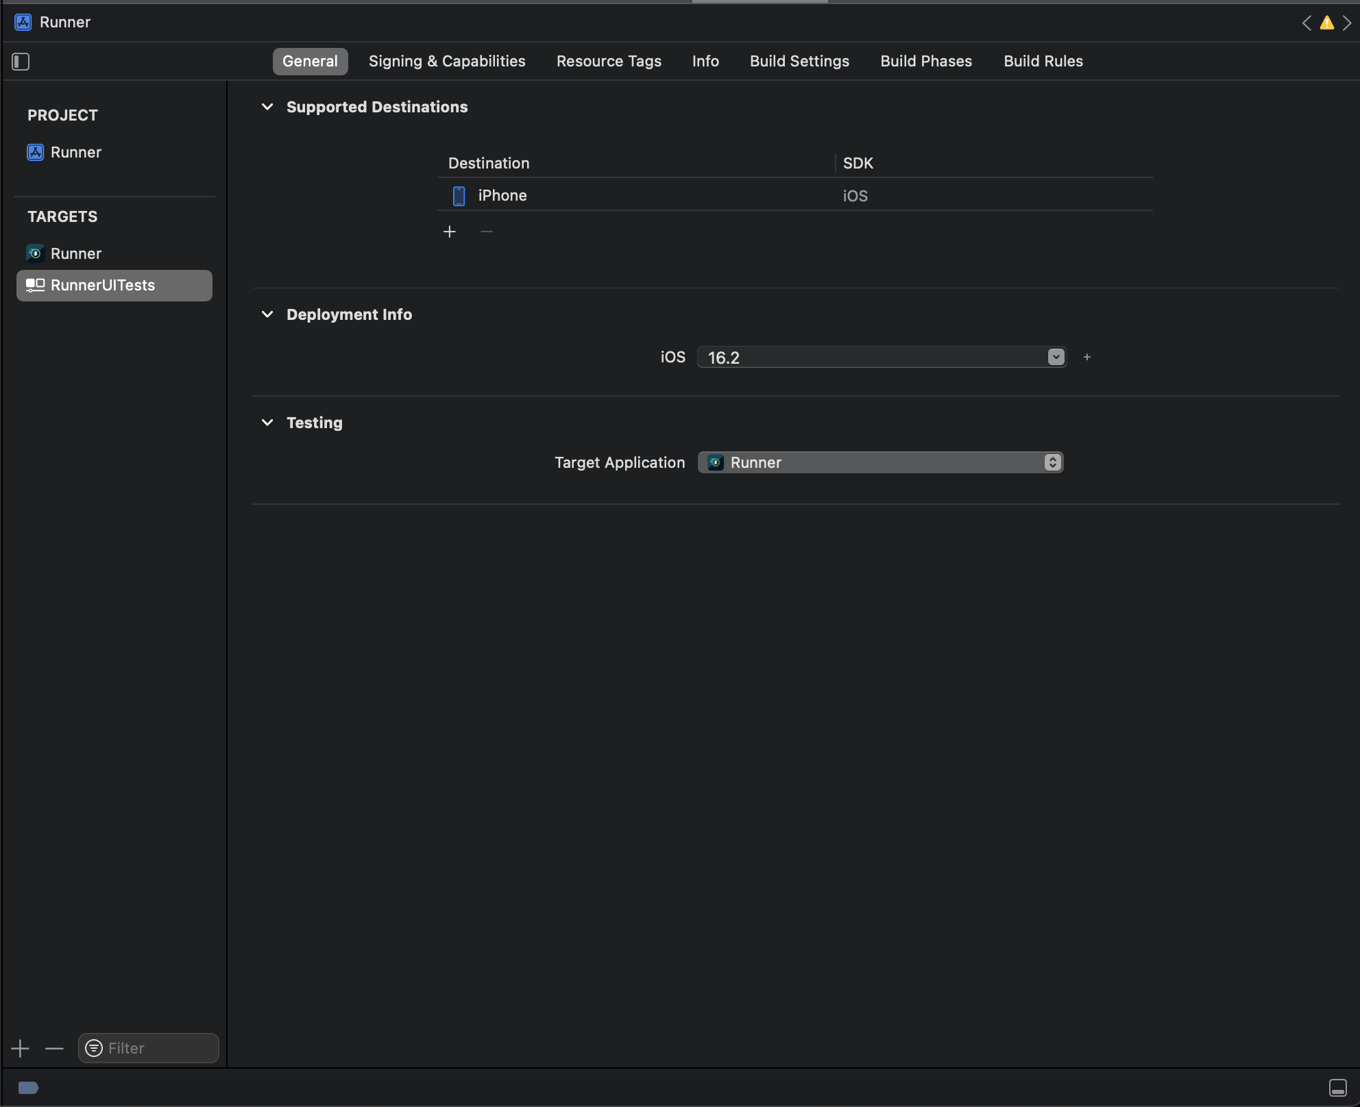Click the warning triangle in the top bar
Screen dimensions: 1360x1107
pyautogui.click(x=1326, y=23)
